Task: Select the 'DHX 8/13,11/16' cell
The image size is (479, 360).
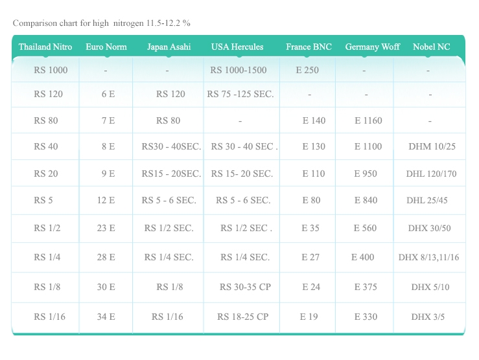Action: tap(428, 257)
